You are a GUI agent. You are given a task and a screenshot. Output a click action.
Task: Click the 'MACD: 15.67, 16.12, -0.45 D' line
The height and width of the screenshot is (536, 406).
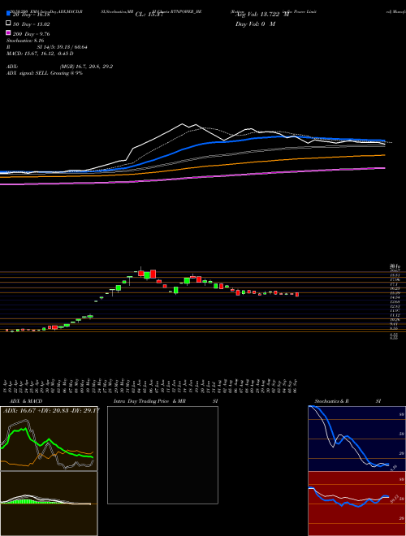click(40, 54)
